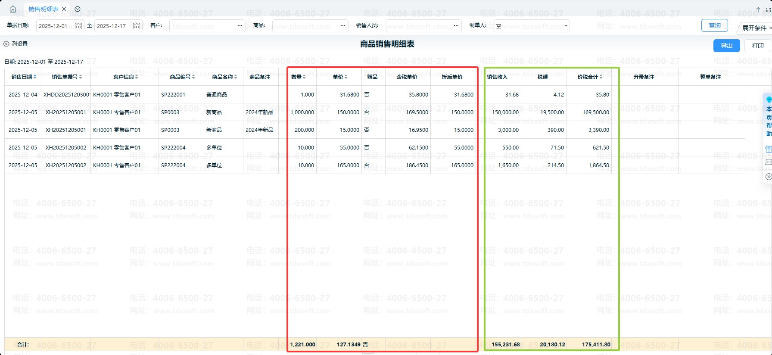
Task: Open the gift icon in right sidebar
Action: pos(768,149)
